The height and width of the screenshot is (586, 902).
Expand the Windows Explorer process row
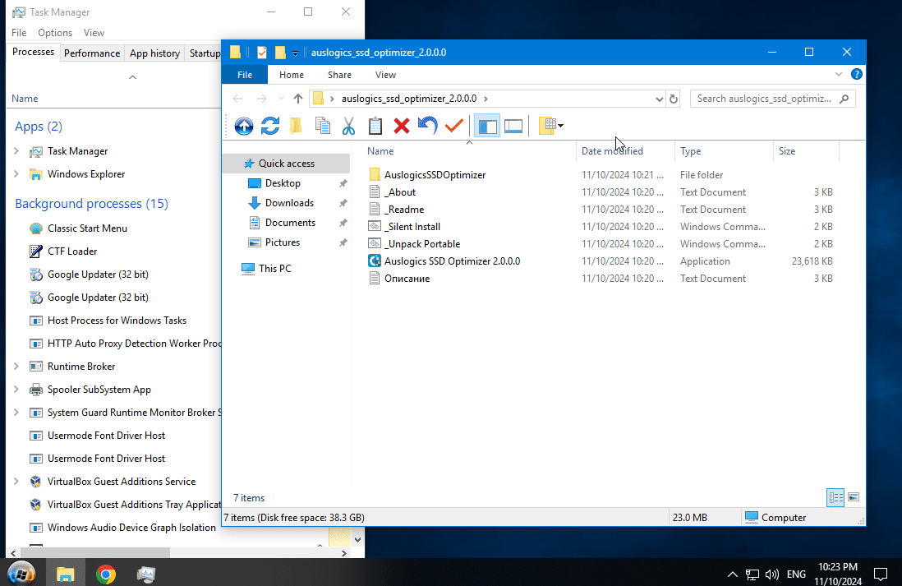(16, 174)
